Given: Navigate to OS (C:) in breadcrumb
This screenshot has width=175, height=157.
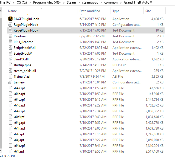Looking at the screenshot, I should pyautogui.click(x=22, y=2).
